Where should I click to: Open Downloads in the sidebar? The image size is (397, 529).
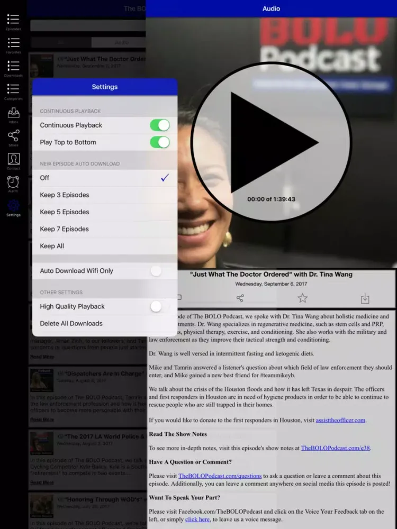pos(13,68)
